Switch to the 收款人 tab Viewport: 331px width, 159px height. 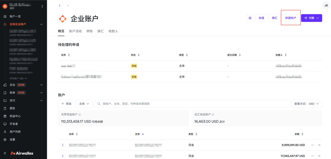[x=113, y=31]
